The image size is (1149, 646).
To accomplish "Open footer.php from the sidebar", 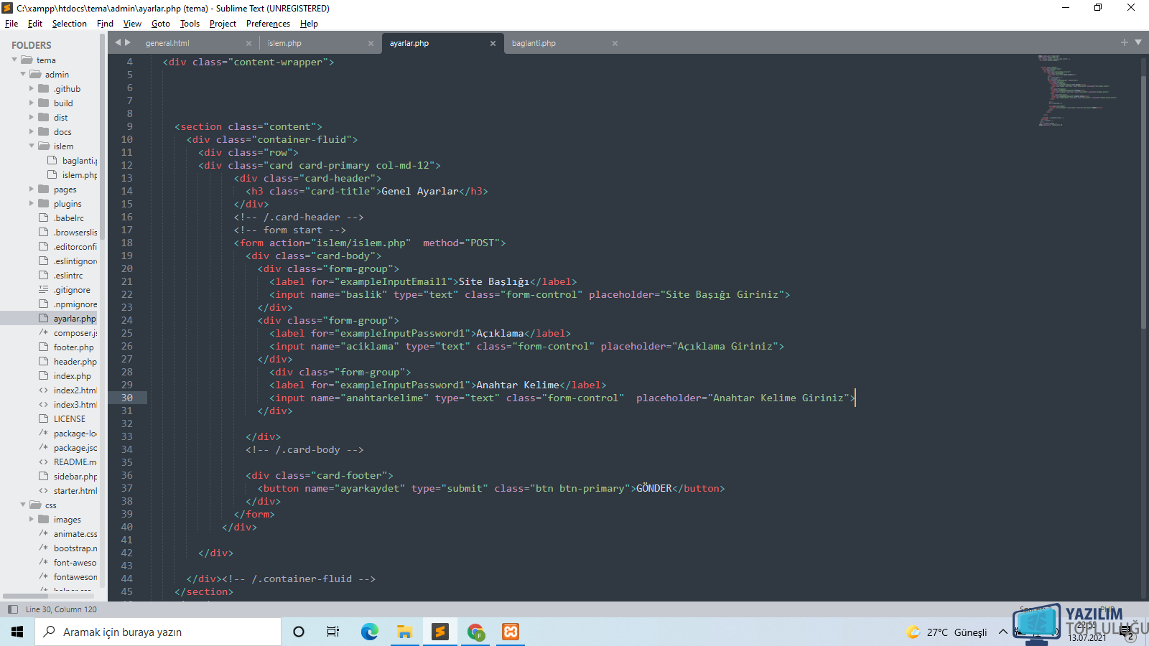I will click(73, 347).
